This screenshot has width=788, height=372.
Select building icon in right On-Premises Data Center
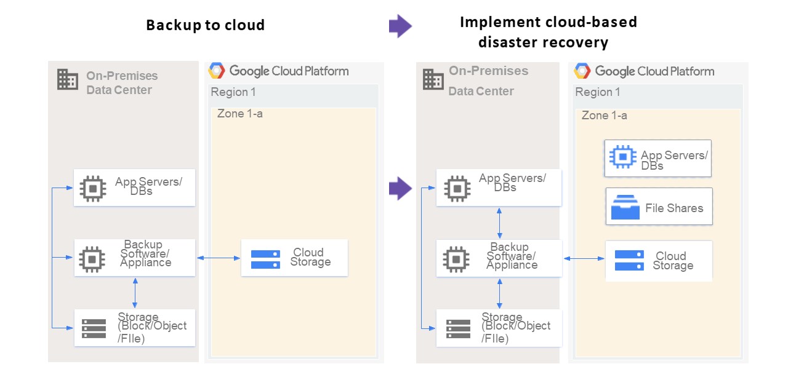(x=433, y=79)
